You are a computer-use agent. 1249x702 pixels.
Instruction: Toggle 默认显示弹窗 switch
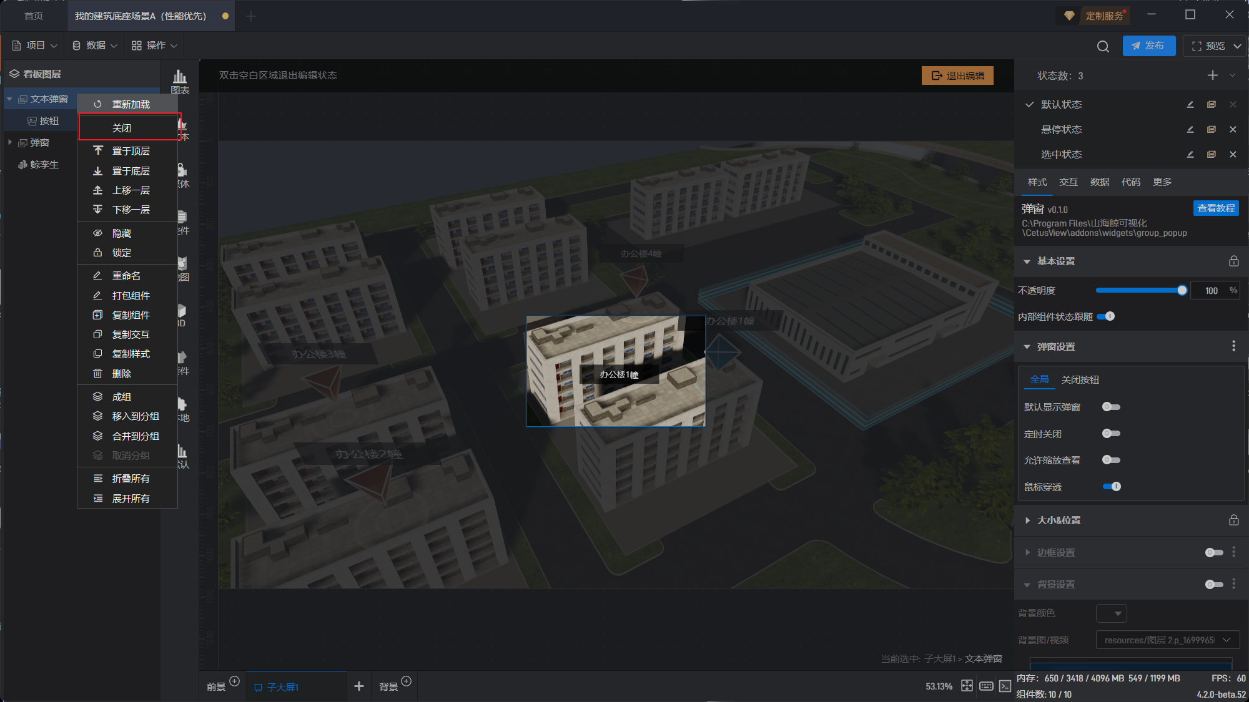click(1111, 407)
